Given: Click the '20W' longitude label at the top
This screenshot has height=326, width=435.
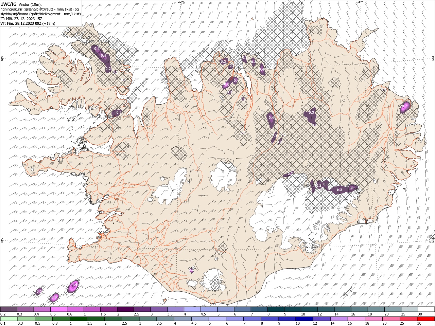Looking at the screenshot, I should pyautogui.click(x=181, y=2).
